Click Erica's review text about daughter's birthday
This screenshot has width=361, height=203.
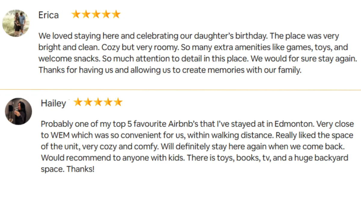[198, 53]
